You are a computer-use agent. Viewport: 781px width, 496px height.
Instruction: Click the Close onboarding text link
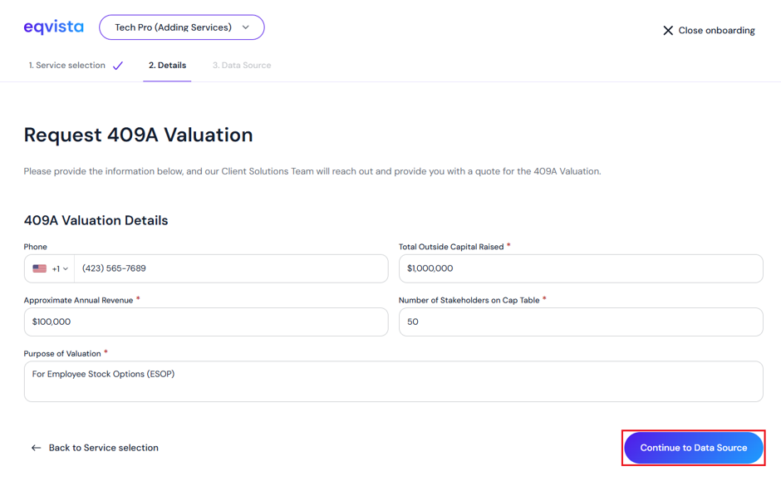point(716,31)
